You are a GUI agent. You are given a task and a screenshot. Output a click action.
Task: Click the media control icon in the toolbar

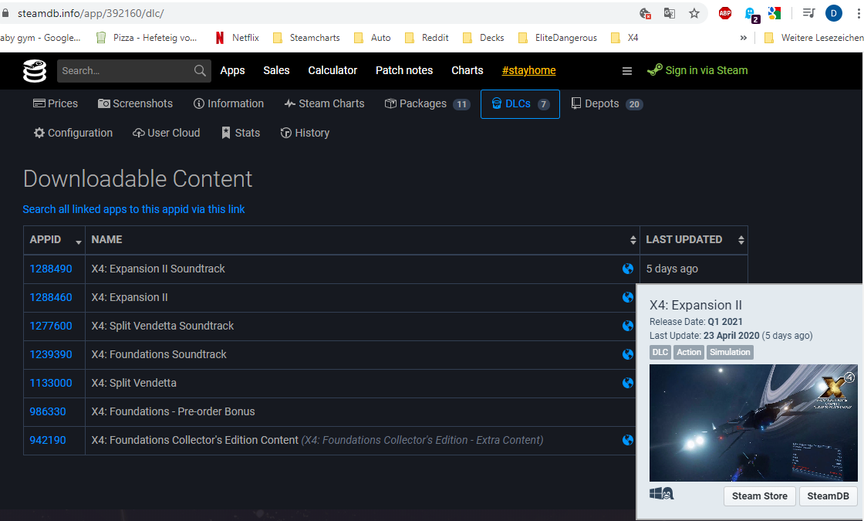(x=808, y=13)
